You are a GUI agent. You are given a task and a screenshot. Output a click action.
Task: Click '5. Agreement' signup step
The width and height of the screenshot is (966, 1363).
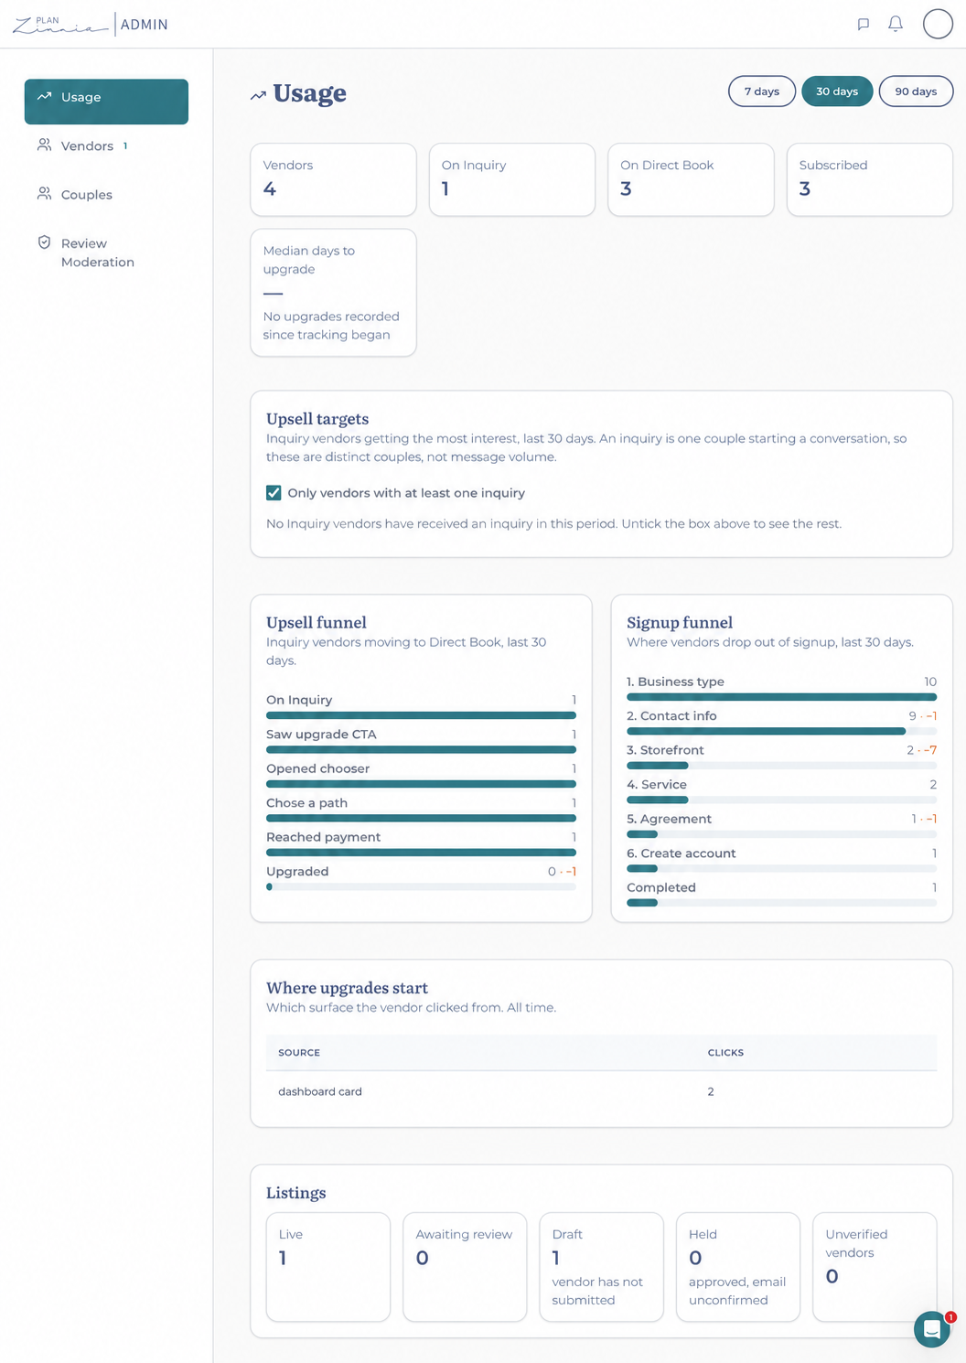[x=669, y=819]
